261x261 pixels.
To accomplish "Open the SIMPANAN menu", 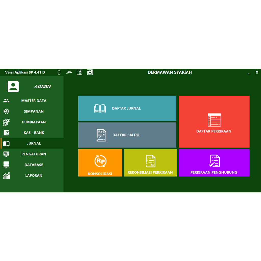I will (x=32, y=111).
